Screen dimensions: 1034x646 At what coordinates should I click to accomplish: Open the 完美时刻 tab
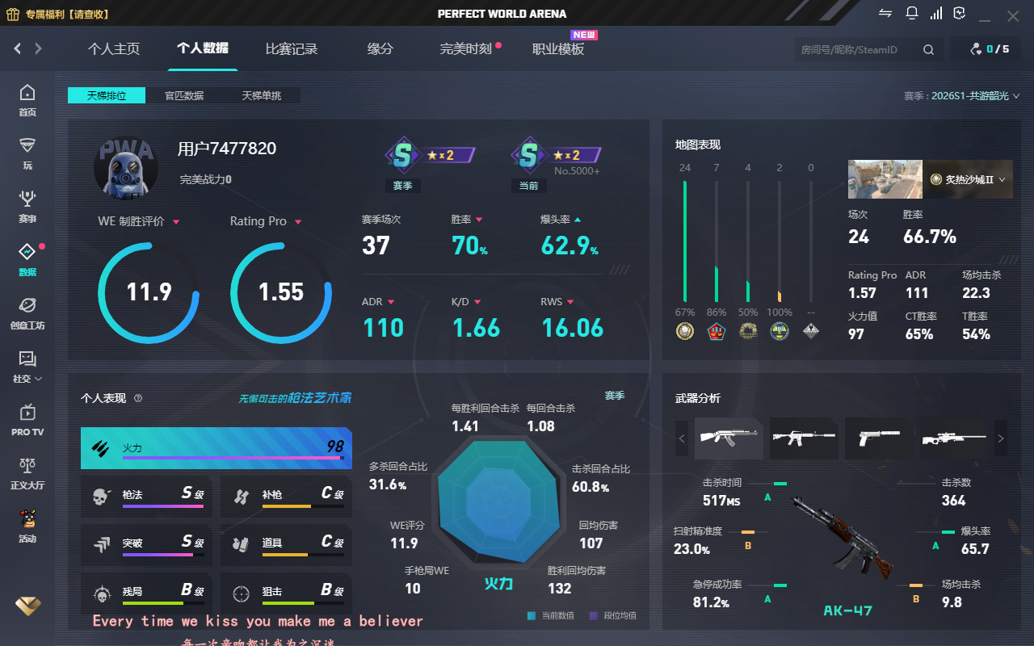point(466,49)
